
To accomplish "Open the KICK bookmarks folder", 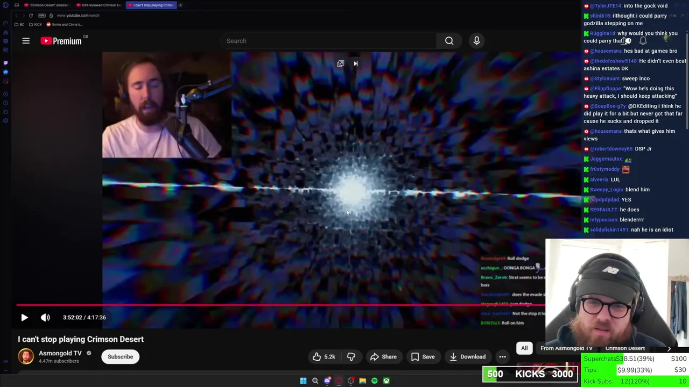I will point(35,24).
